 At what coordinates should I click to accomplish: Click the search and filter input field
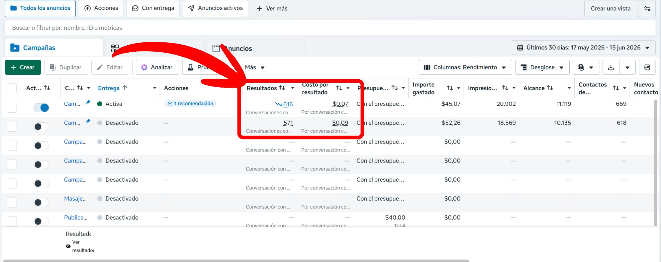click(330, 28)
